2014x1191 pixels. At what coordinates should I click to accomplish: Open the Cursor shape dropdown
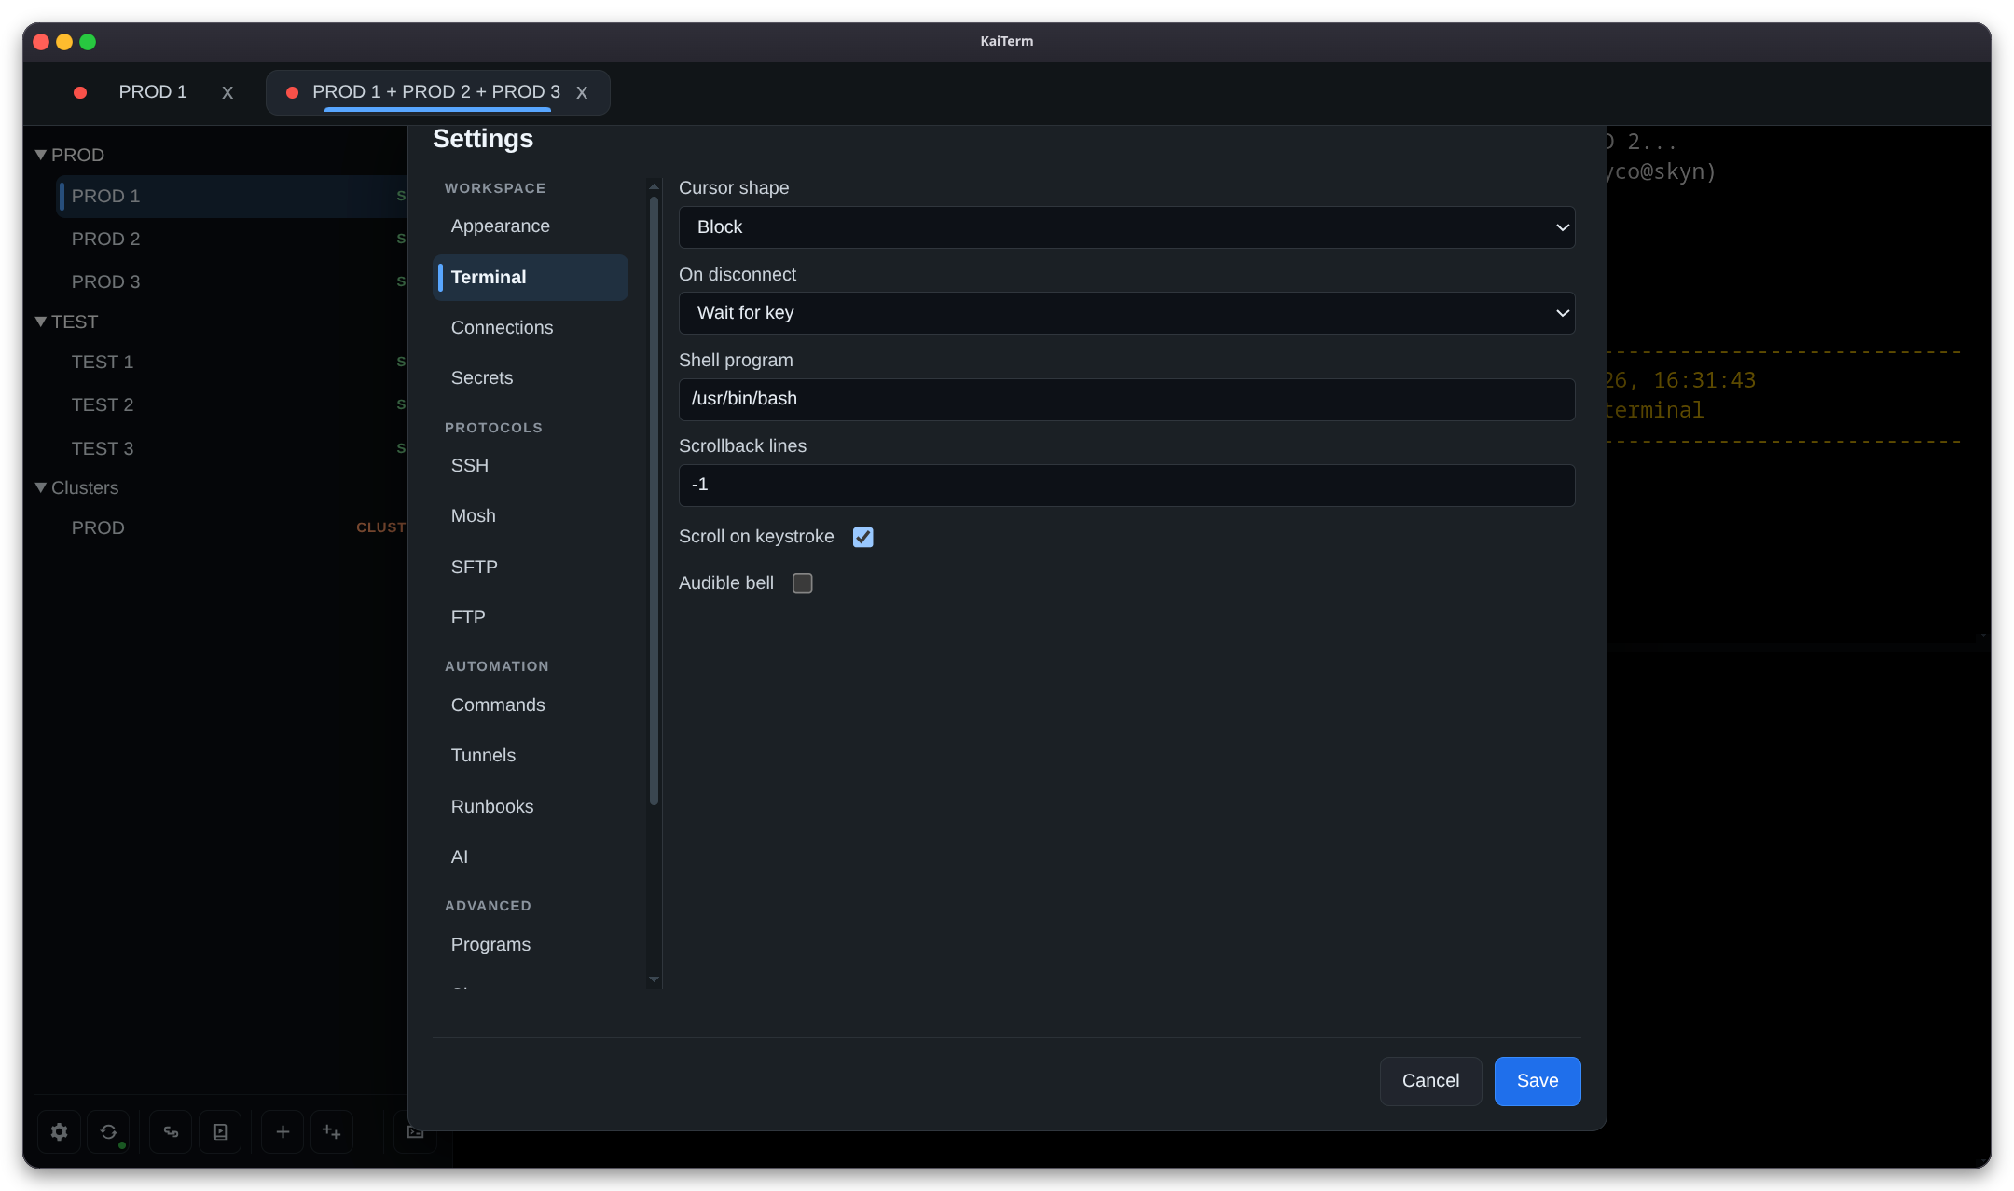(1126, 227)
